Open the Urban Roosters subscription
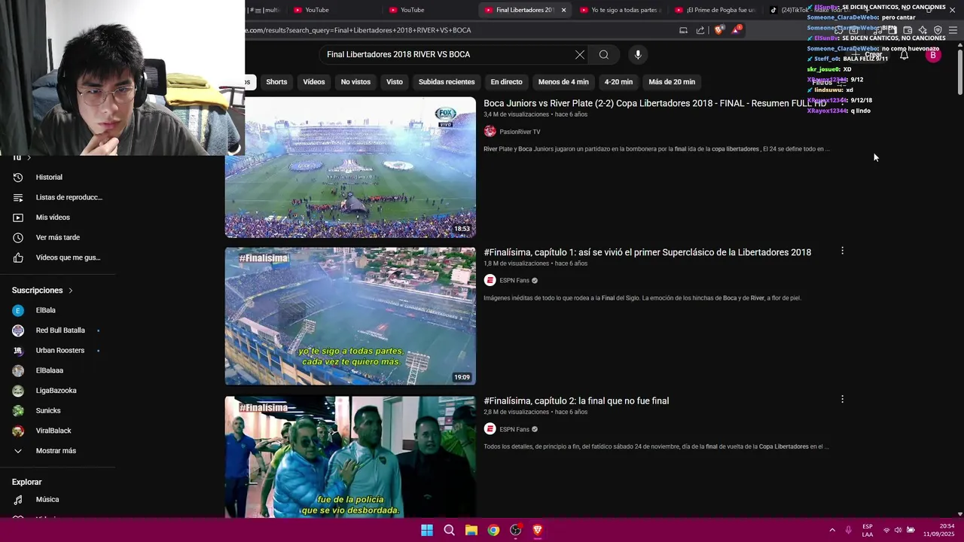The image size is (964, 542). coord(59,350)
